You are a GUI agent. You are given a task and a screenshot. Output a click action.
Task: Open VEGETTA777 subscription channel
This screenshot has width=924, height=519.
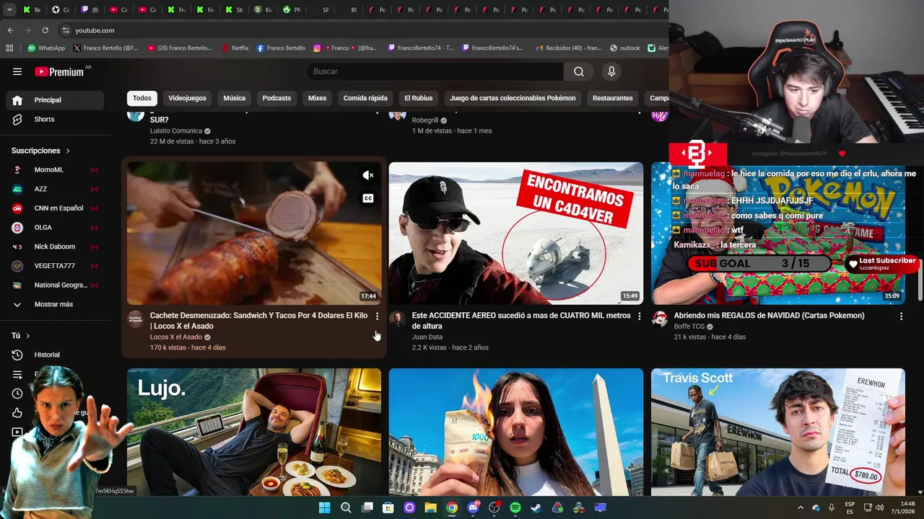[55, 266]
